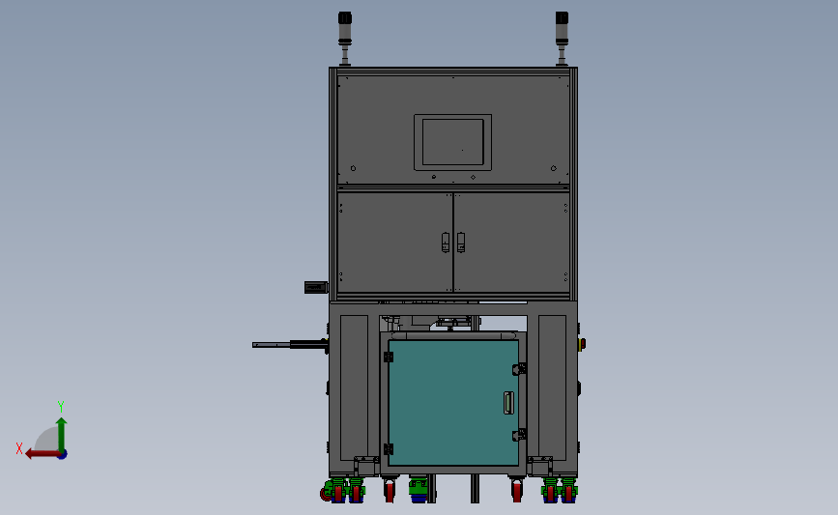Pick the pull handle on the teal door
The height and width of the screenshot is (515, 838).
508,403
